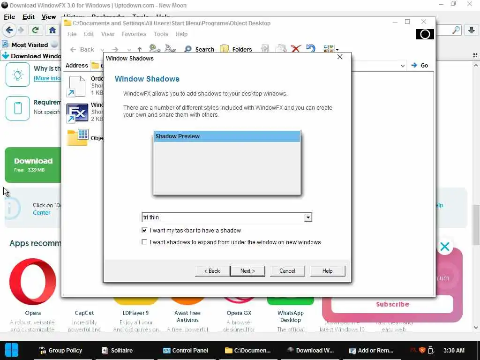Open the browser View menu

49,17
